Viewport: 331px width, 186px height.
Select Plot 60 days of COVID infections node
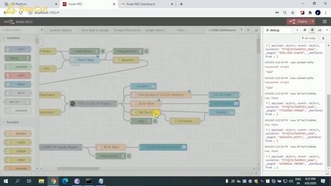point(161,95)
